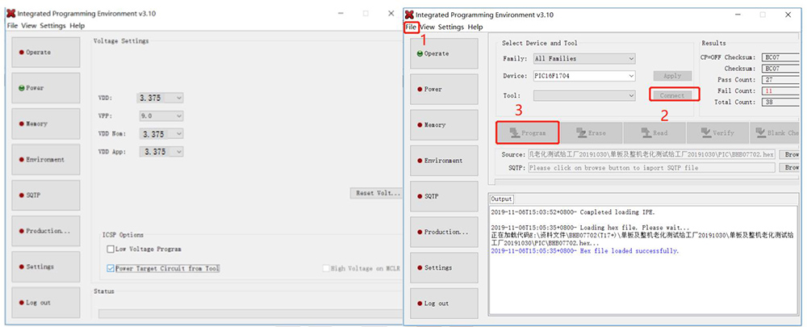Click the SQTP file path input field
Viewport: 807px width, 327px height.
point(650,168)
